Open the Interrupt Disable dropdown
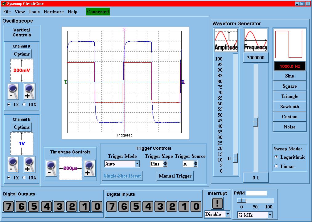Screen dimensions: 312x222 tap(228, 214)
